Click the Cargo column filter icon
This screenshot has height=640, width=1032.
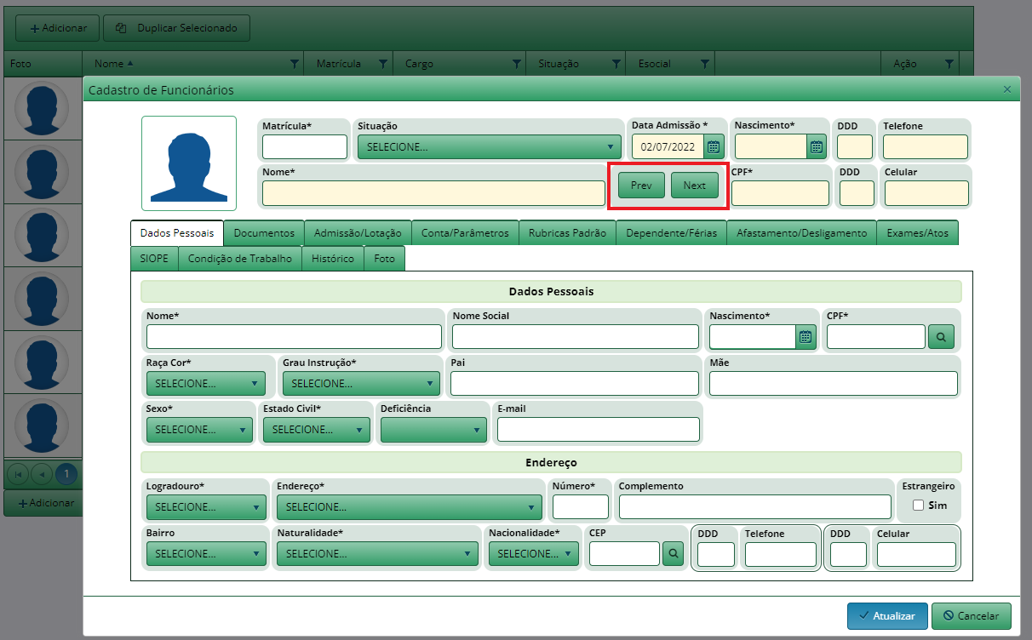[x=516, y=64]
